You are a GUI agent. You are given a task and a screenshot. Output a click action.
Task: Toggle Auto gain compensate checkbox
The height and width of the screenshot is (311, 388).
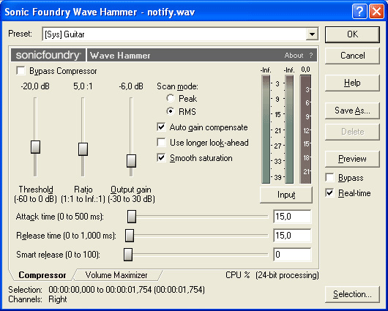pos(161,127)
